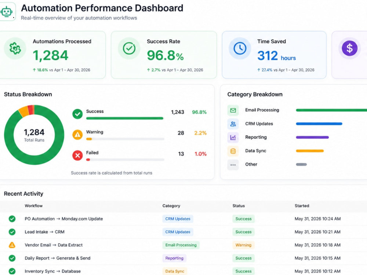Click the green Success status icon
Viewport: 367px width, 275px height.
pyautogui.click(x=77, y=114)
